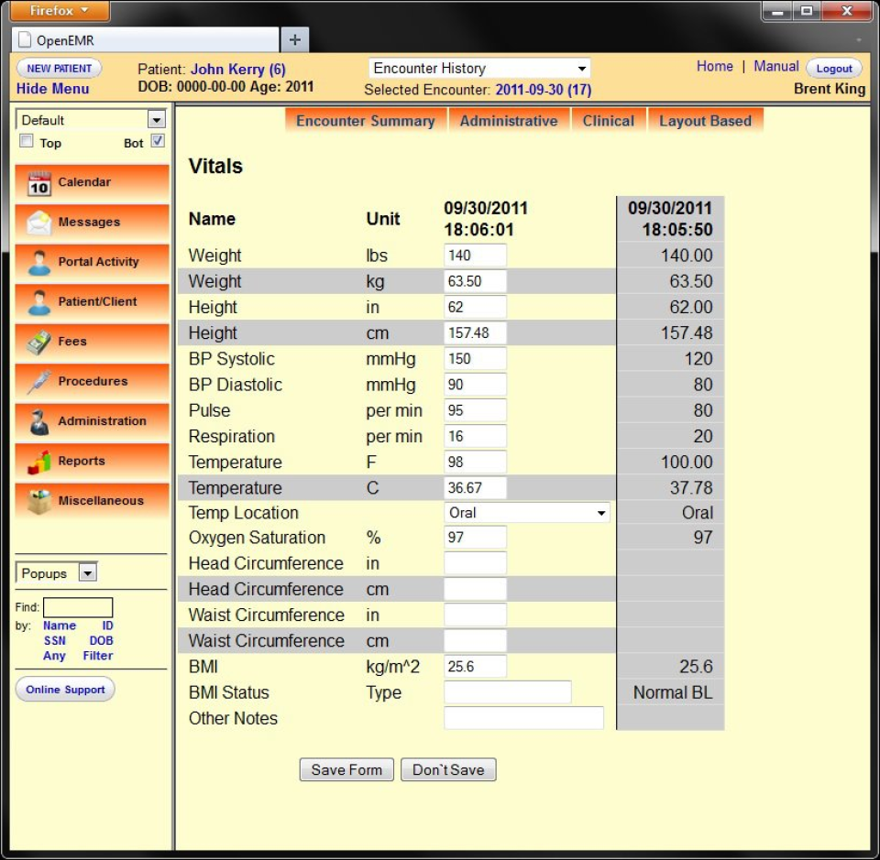Open the Manual link
The height and width of the screenshot is (860, 880).
[775, 66]
